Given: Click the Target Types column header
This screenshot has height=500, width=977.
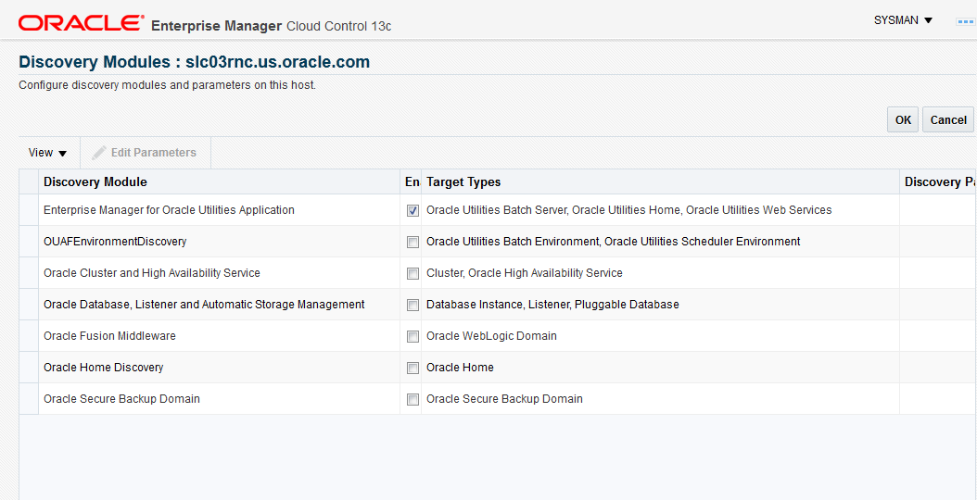Looking at the screenshot, I should (463, 181).
